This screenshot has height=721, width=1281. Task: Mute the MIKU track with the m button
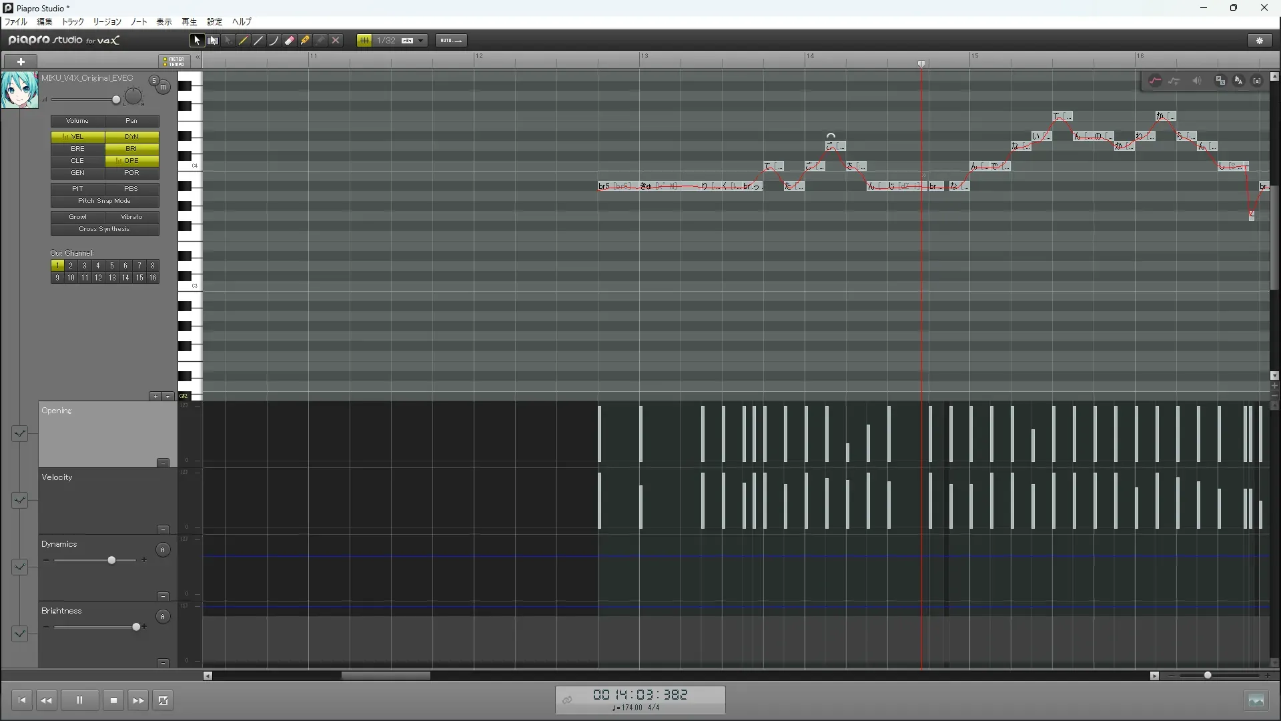(x=163, y=87)
